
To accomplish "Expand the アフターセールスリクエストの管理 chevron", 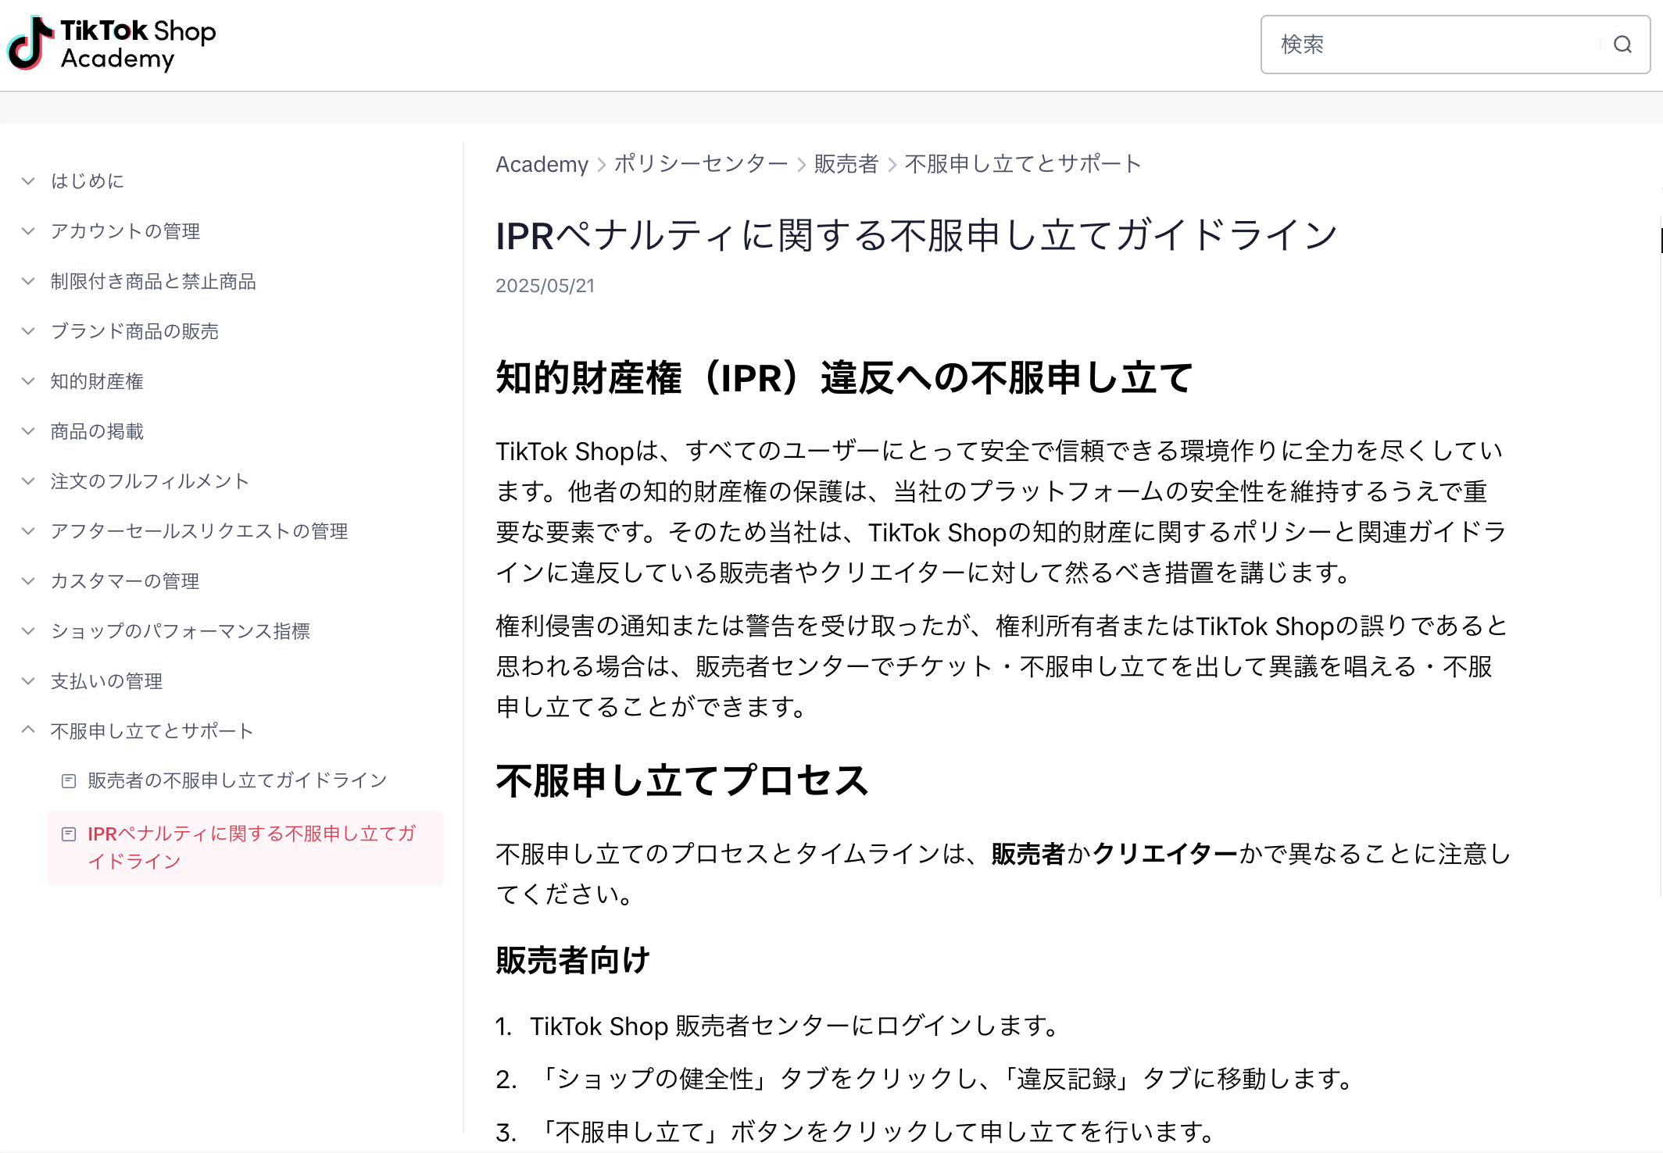I will click(28, 530).
